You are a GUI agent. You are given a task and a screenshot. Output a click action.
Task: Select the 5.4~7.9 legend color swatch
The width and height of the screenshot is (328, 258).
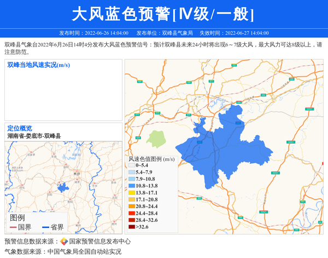click(x=132, y=172)
